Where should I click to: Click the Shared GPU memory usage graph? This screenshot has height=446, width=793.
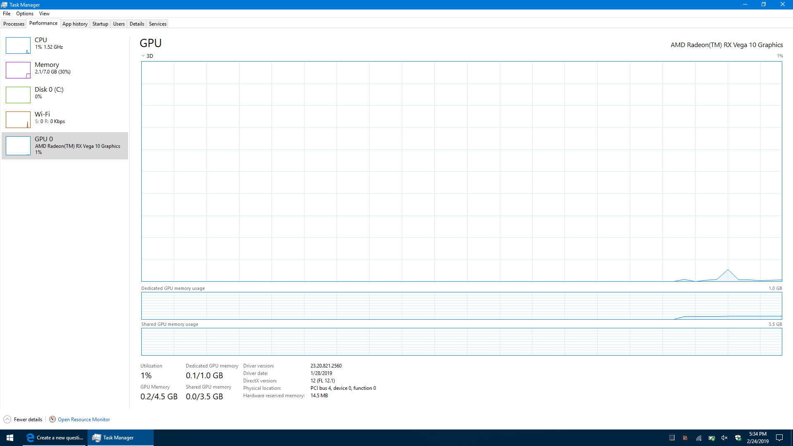coord(461,342)
